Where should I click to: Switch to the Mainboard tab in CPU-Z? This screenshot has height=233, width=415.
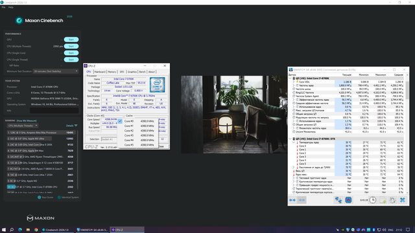coord(100,72)
